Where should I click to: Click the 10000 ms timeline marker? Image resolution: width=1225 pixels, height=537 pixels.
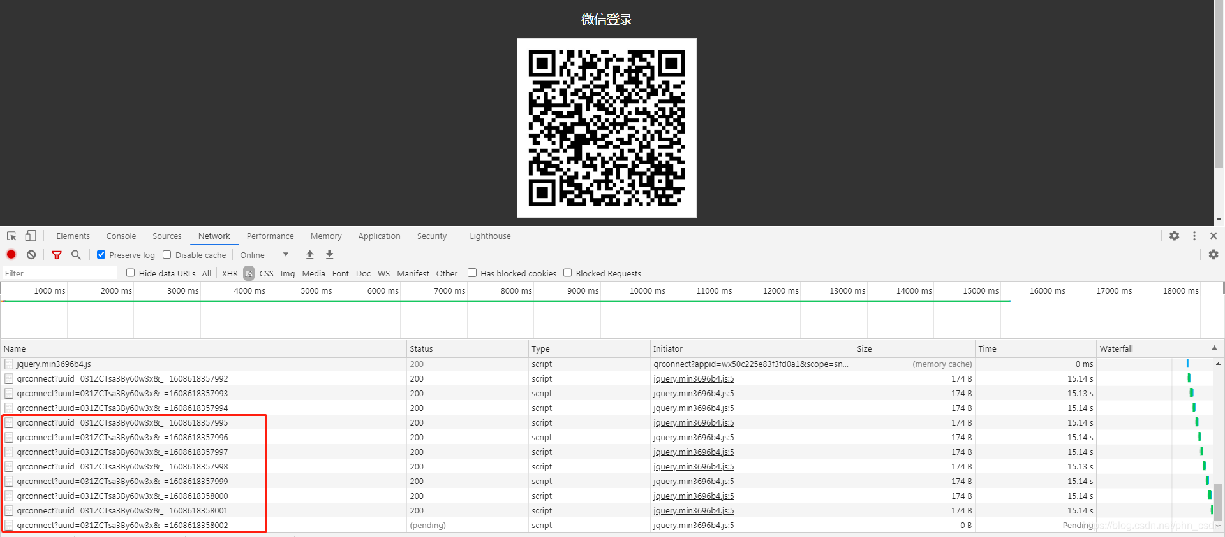pos(647,290)
